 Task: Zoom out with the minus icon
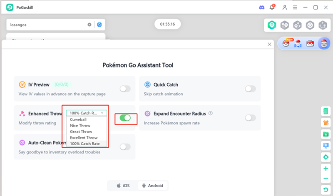point(326,179)
